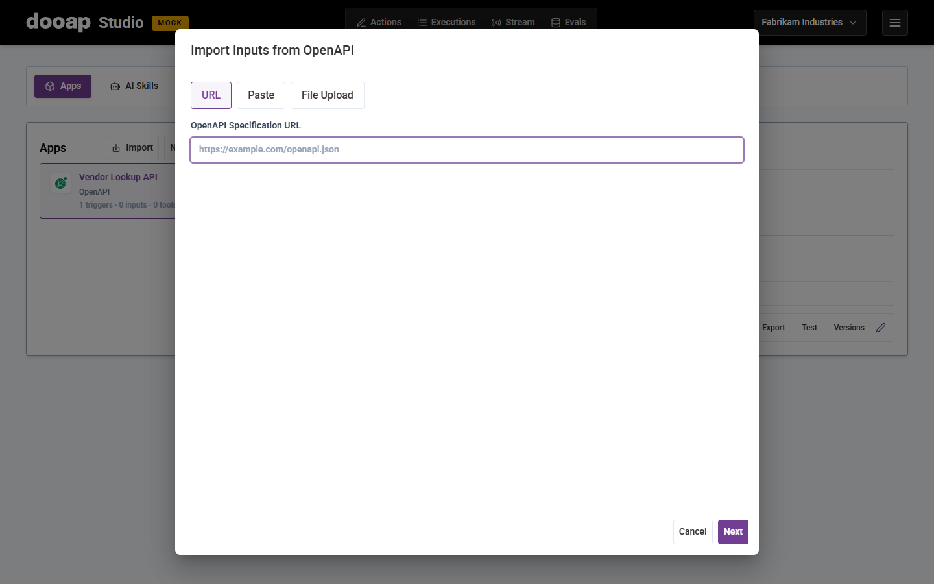Focus the OpenAPI Specification URL field
The image size is (934, 584).
coord(467,150)
